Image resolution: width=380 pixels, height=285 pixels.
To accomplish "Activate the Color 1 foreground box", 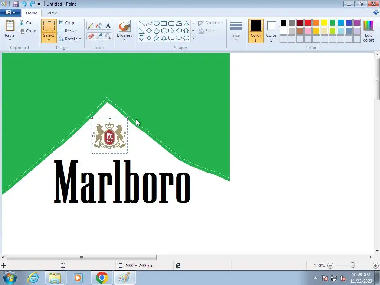I will point(256,31).
